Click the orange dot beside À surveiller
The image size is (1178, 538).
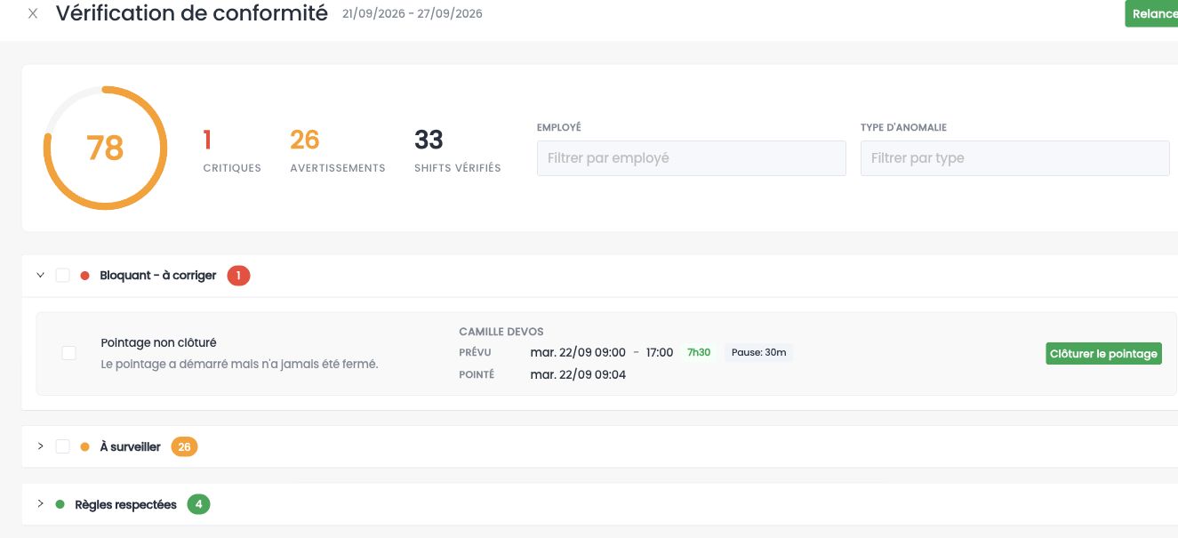pos(85,446)
